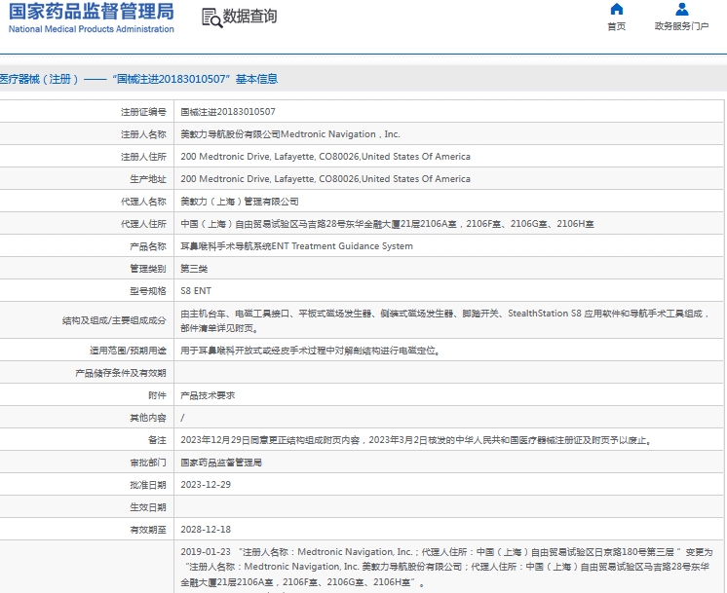Click the 政务服务门户 text link
This screenshot has height=593, width=727.
(681, 26)
